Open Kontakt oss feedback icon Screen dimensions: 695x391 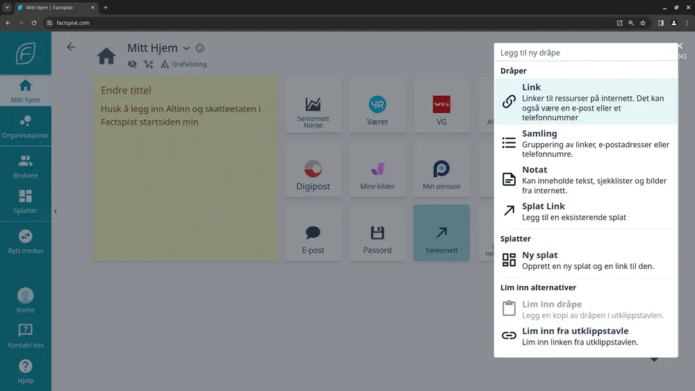pyautogui.click(x=26, y=335)
